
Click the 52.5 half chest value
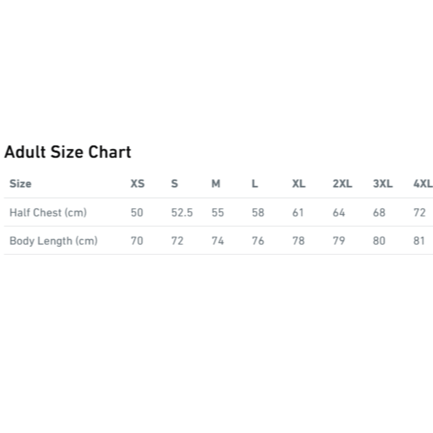click(x=182, y=212)
